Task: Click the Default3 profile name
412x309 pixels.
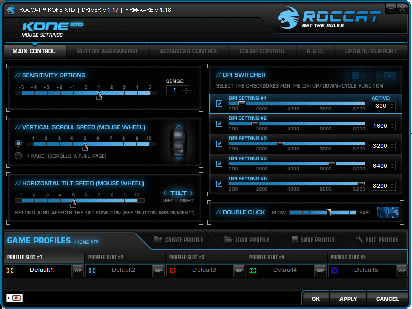Action: (x=204, y=270)
